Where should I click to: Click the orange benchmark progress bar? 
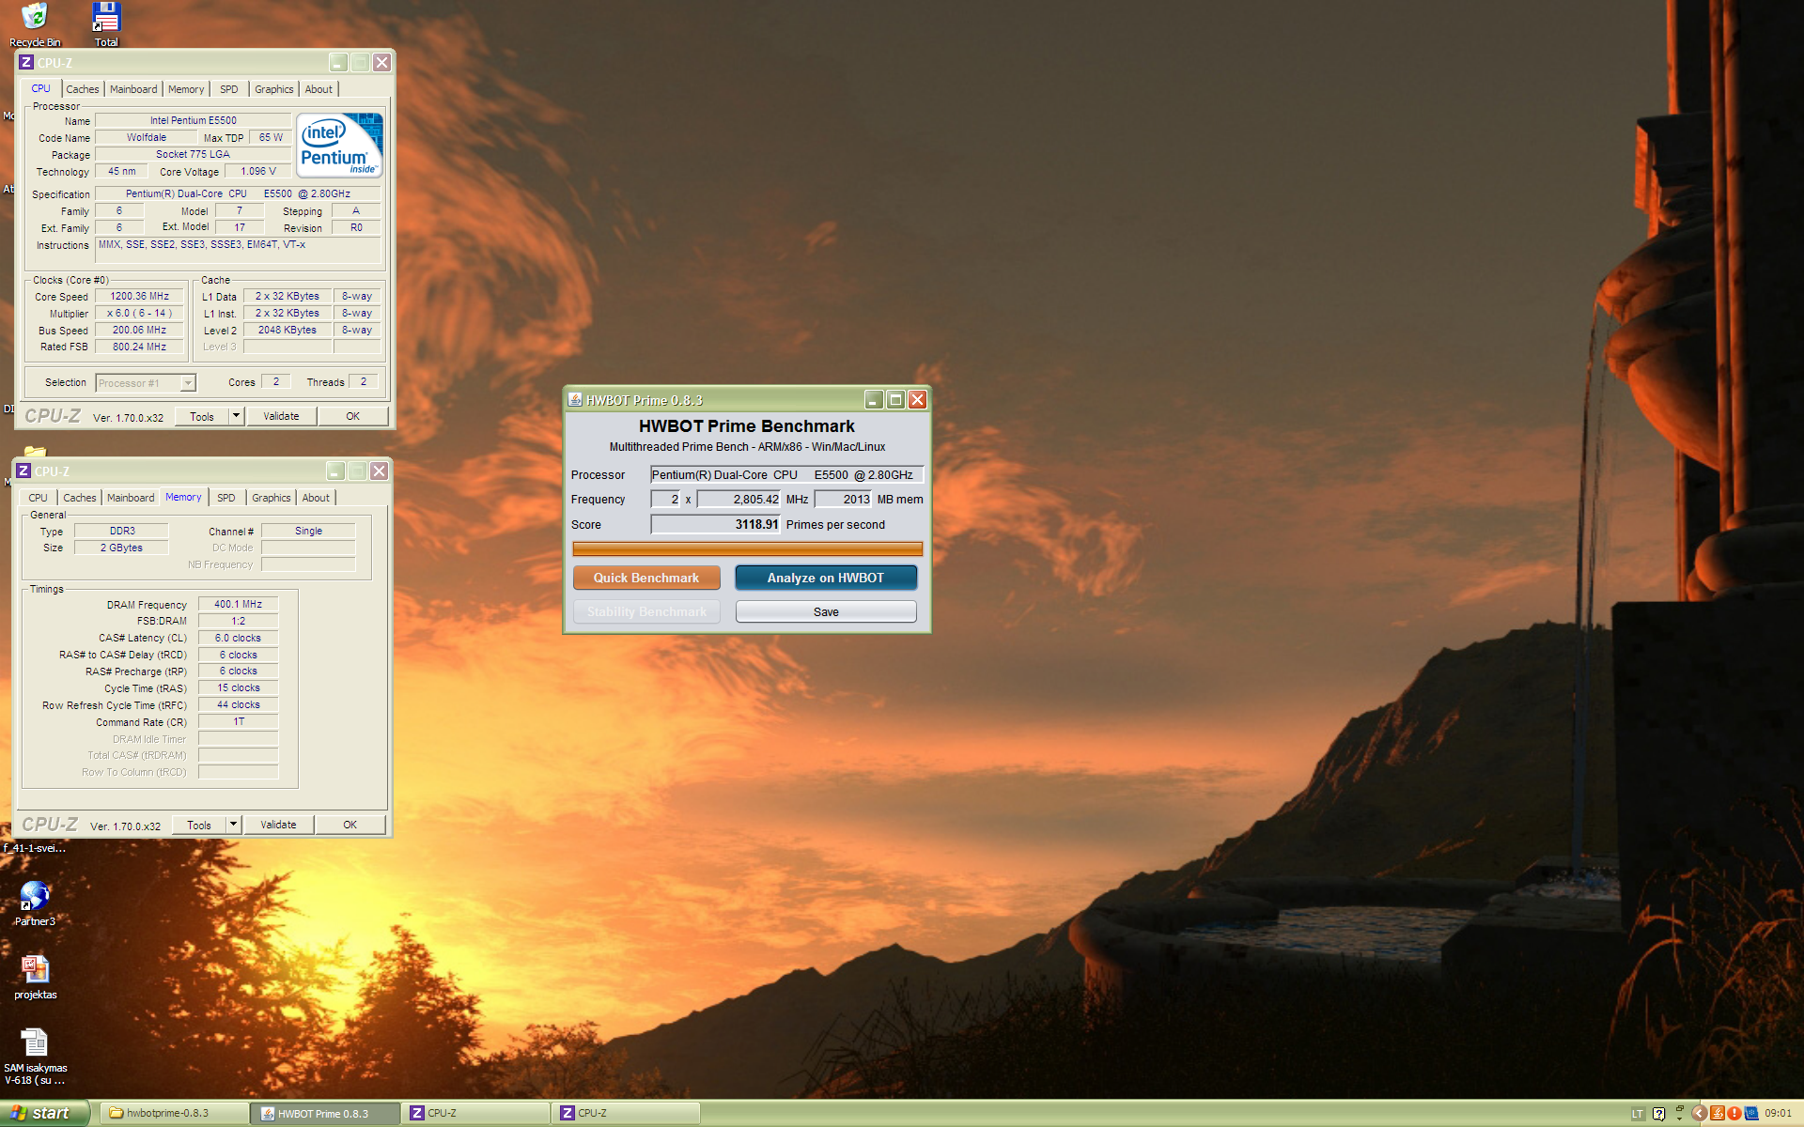click(x=747, y=548)
